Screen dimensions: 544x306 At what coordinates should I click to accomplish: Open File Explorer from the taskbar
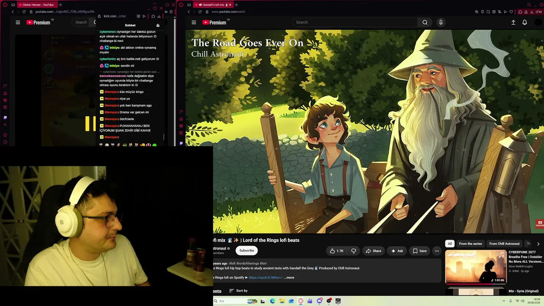282,301
